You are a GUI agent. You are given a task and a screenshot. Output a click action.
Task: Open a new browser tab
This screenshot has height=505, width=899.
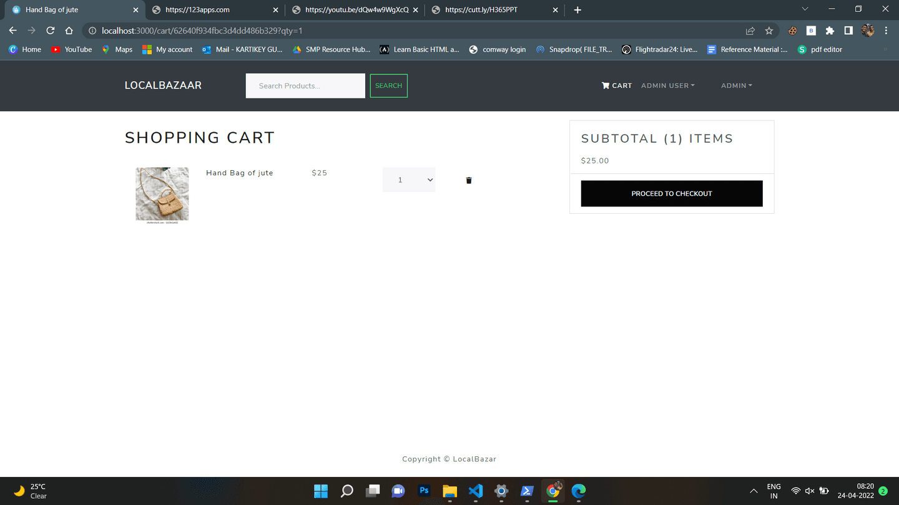pyautogui.click(x=577, y=10)
